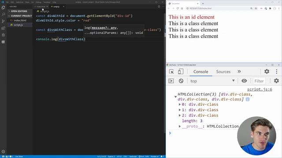This screenshot has width=282, height=158.
Task: Expand item 2: div.div-class
Action: coord(179,115)
